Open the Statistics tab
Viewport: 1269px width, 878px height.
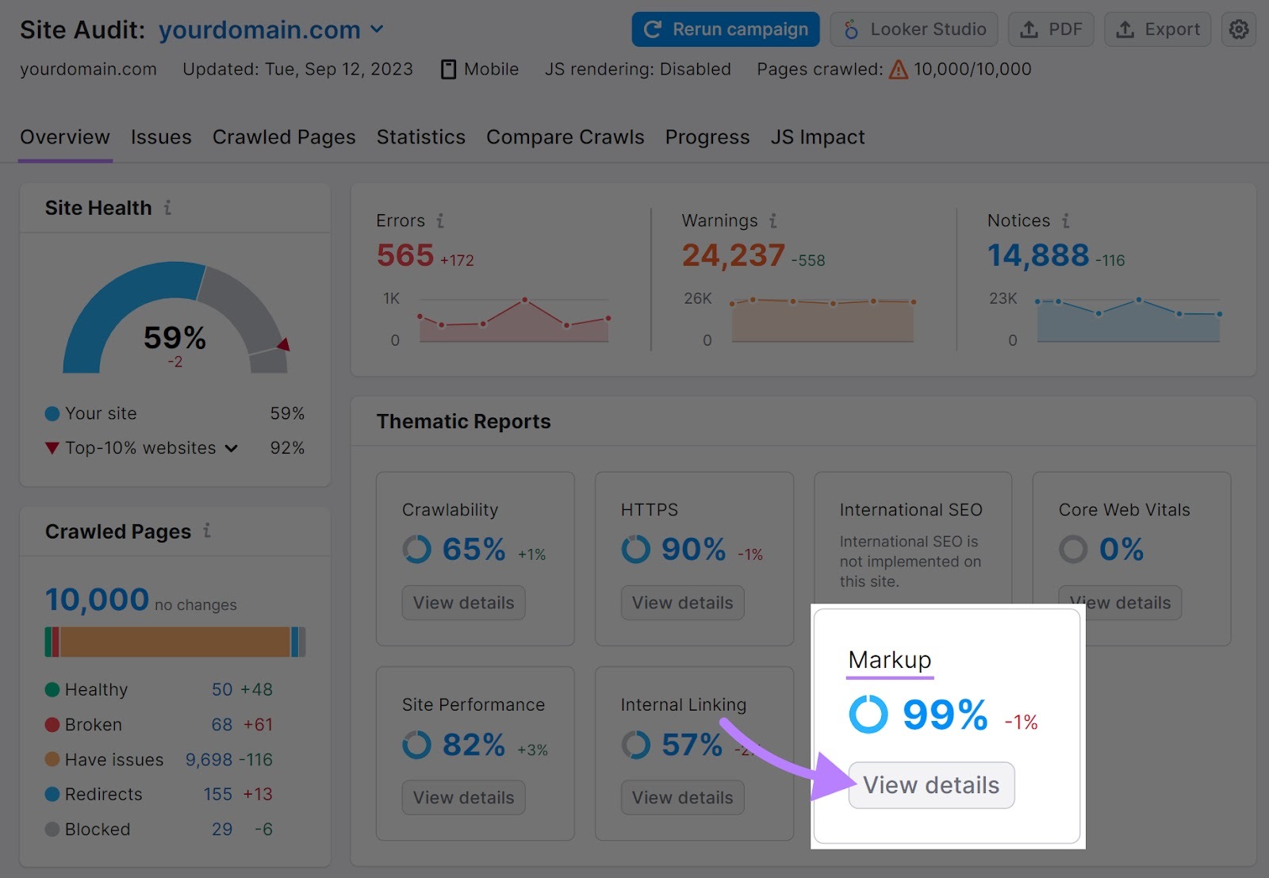[421, 137]
